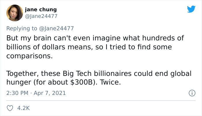202x116 pixels.
Task: Click the '$300B' amount in the tweet
Action: tap(82, 82)
